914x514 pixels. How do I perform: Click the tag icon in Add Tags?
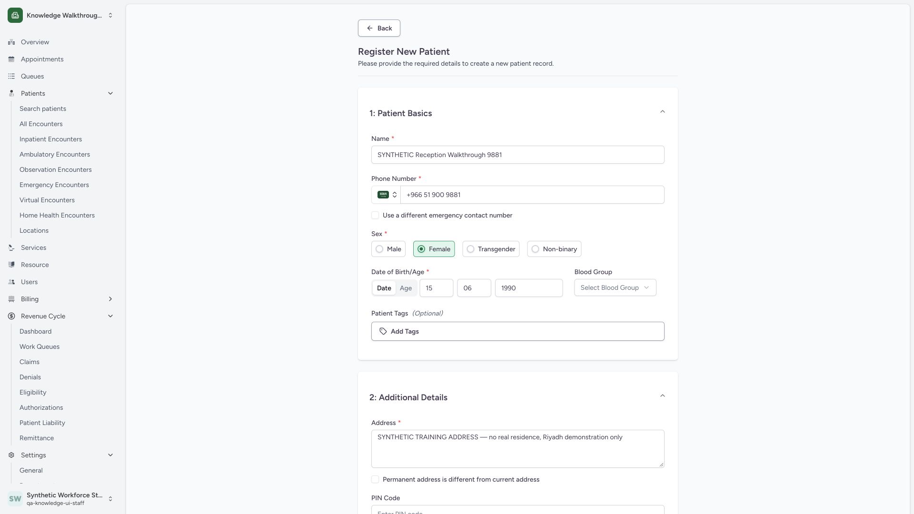pyautogui.click(x=383, y=331)
